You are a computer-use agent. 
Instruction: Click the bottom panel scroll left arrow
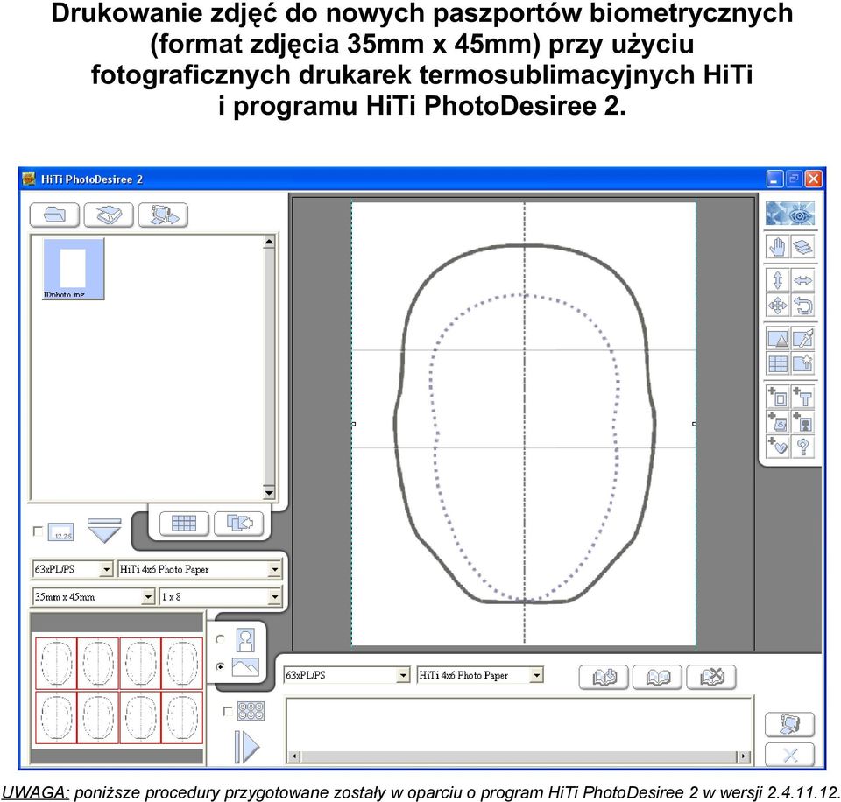click(x=293, y=756)
